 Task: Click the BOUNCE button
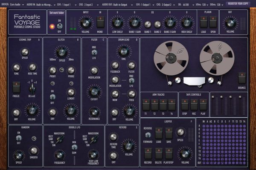tap(242, 78)
